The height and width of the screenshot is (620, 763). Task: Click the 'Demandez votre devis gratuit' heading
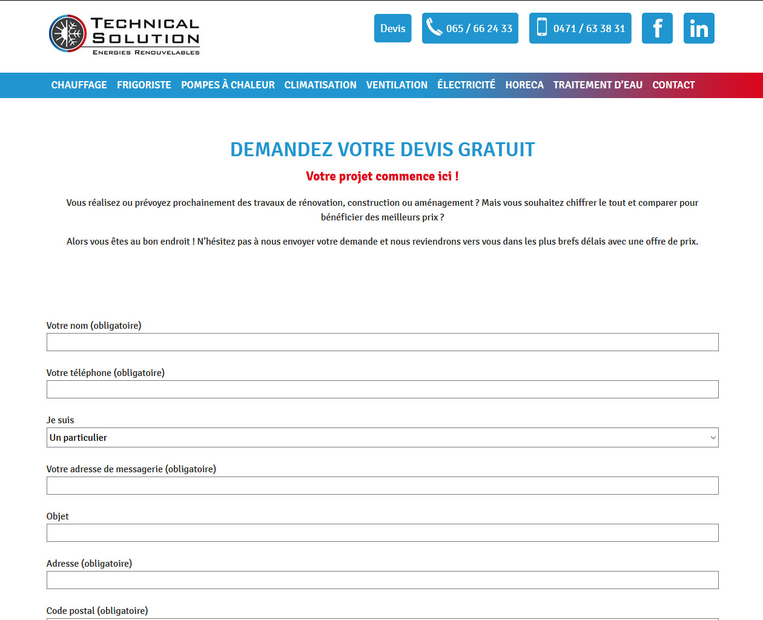pos(383,150)
